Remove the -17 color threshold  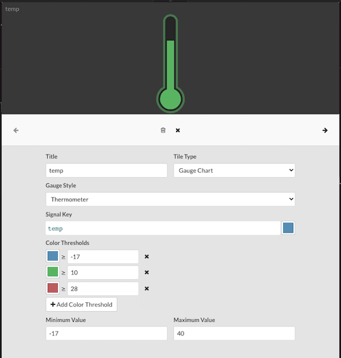147,257
